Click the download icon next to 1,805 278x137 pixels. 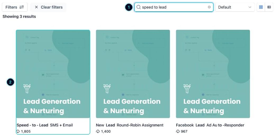(18, 131)
